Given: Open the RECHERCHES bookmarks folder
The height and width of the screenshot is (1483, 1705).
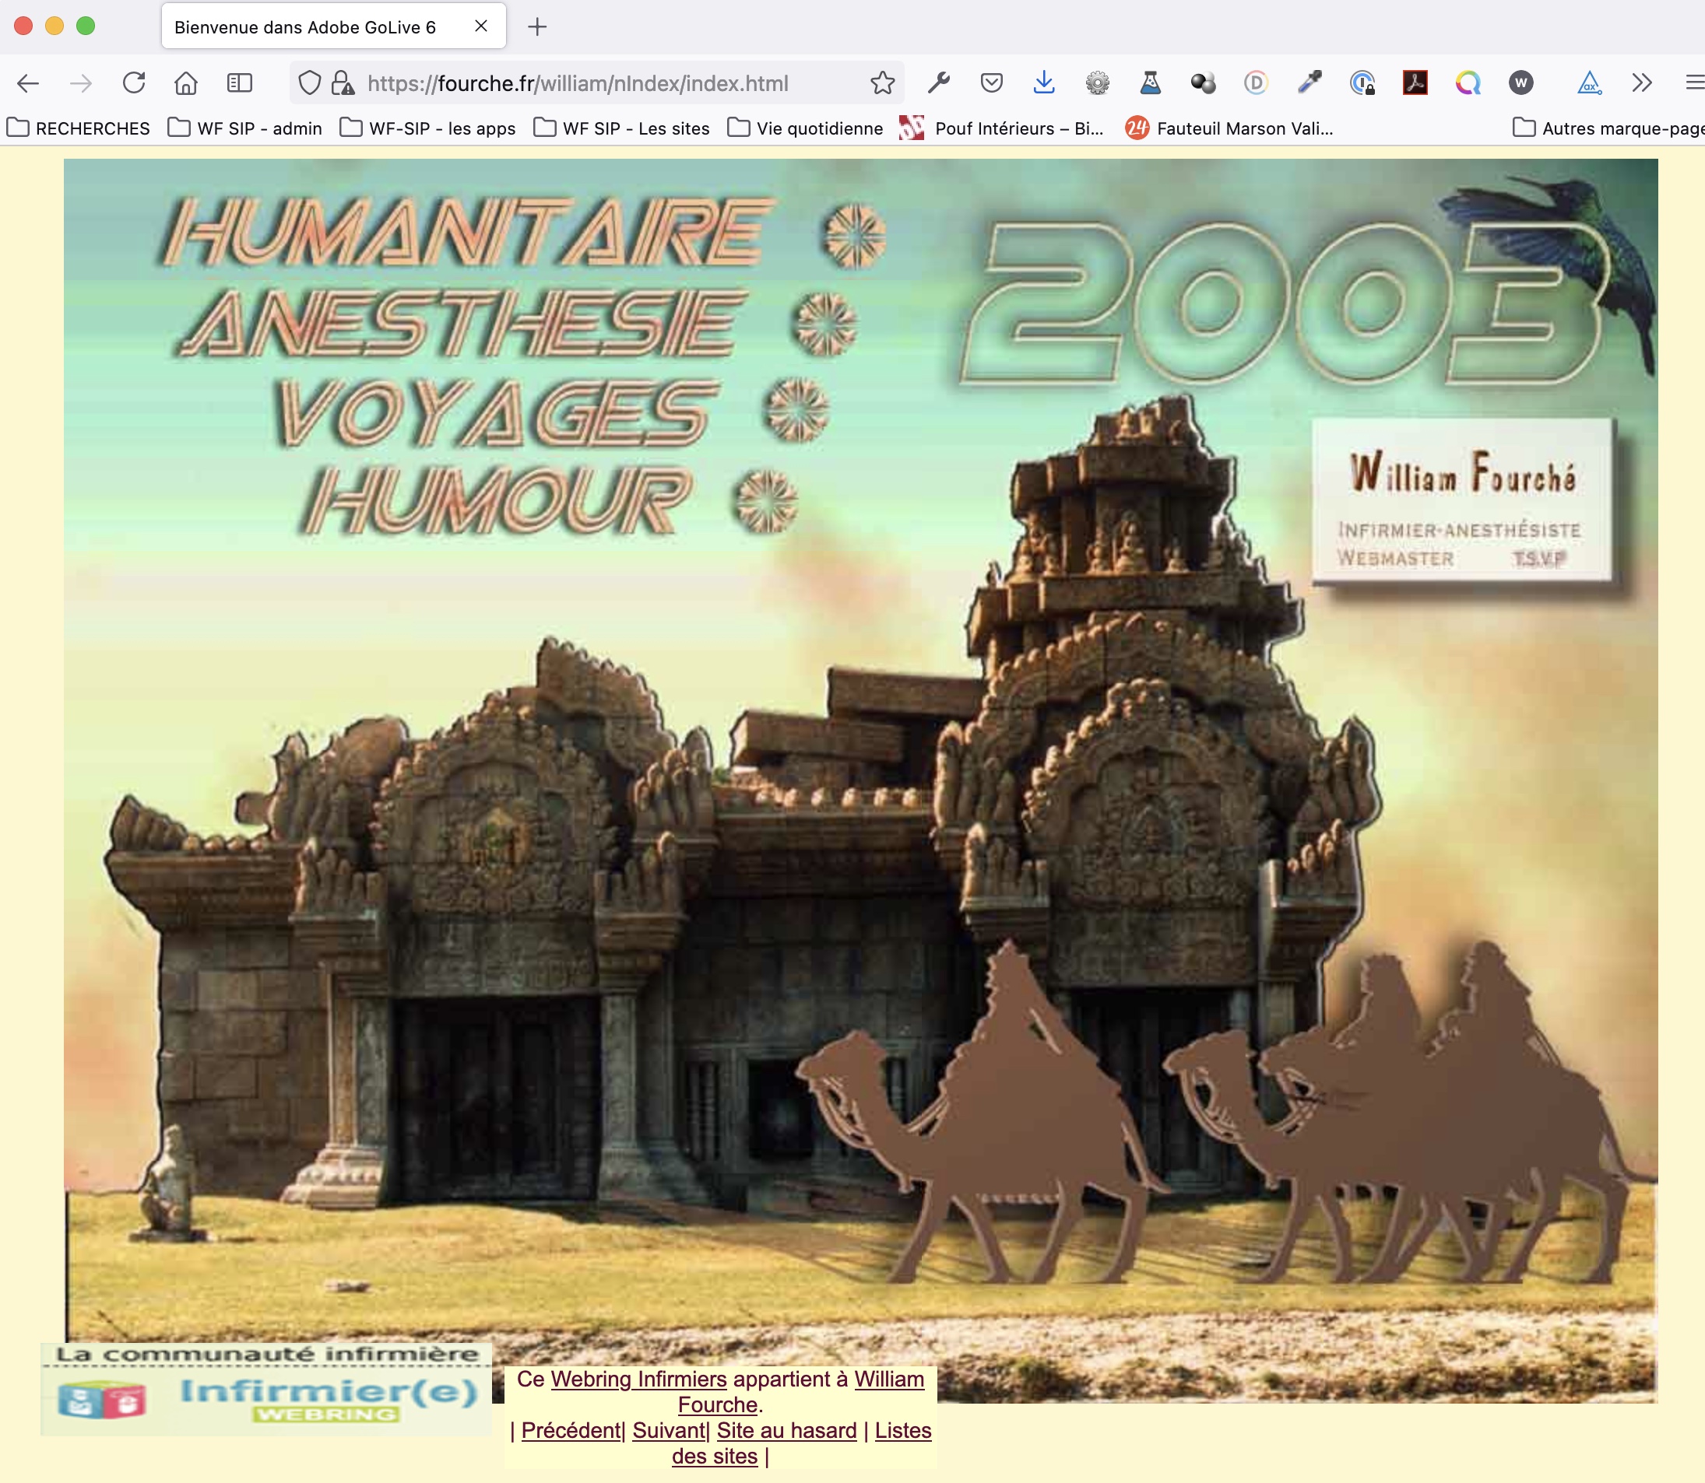Looking at the screenshot, I should pos(79,128).
